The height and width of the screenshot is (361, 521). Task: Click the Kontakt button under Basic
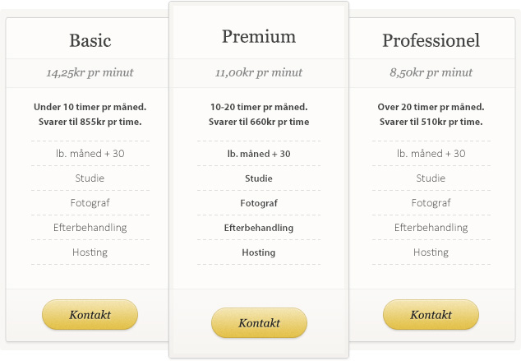(90, 314)
